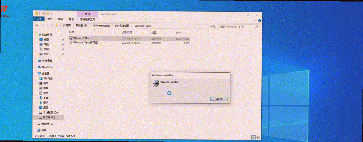
Task: Switch to large icons view in status bar
Action: click(x=258, y=137)
